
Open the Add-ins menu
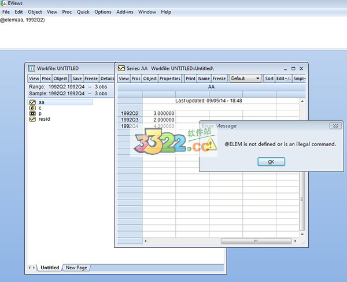tap(125, 12)
